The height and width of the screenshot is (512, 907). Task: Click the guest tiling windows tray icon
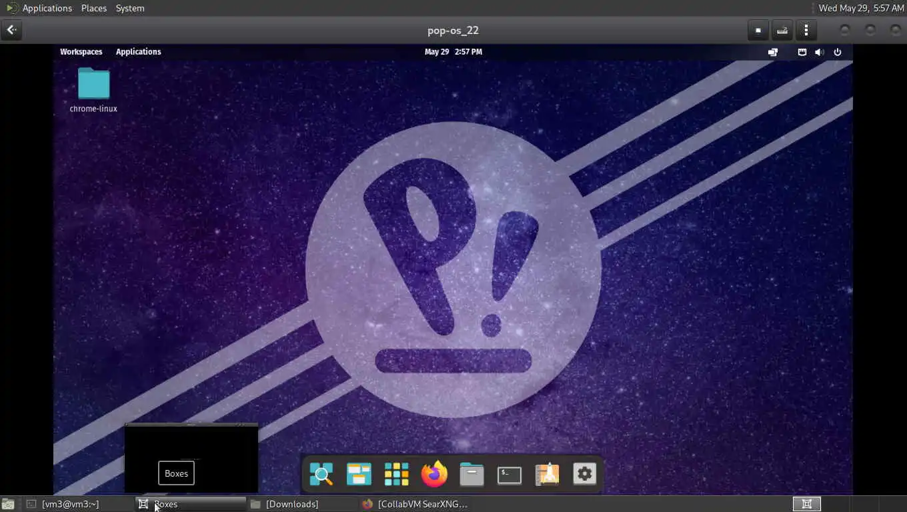pos(773,52)
